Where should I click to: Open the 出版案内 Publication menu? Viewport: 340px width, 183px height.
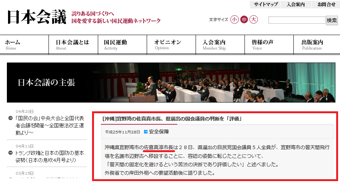tap(317, 45)
